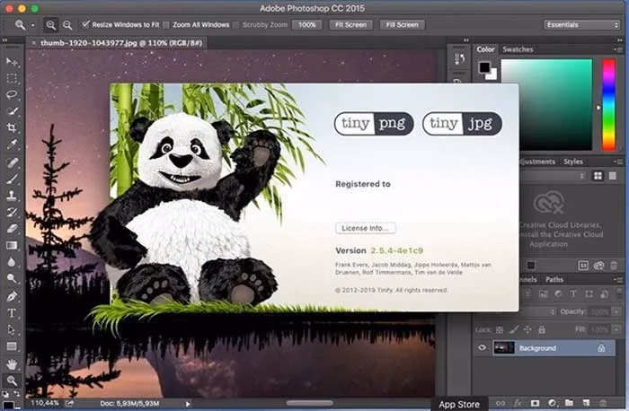Select the Eraser tool

(x=12, y=228)
